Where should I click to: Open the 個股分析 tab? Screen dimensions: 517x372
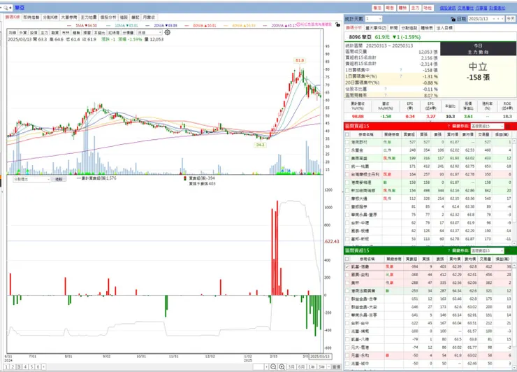coord(108,17)
